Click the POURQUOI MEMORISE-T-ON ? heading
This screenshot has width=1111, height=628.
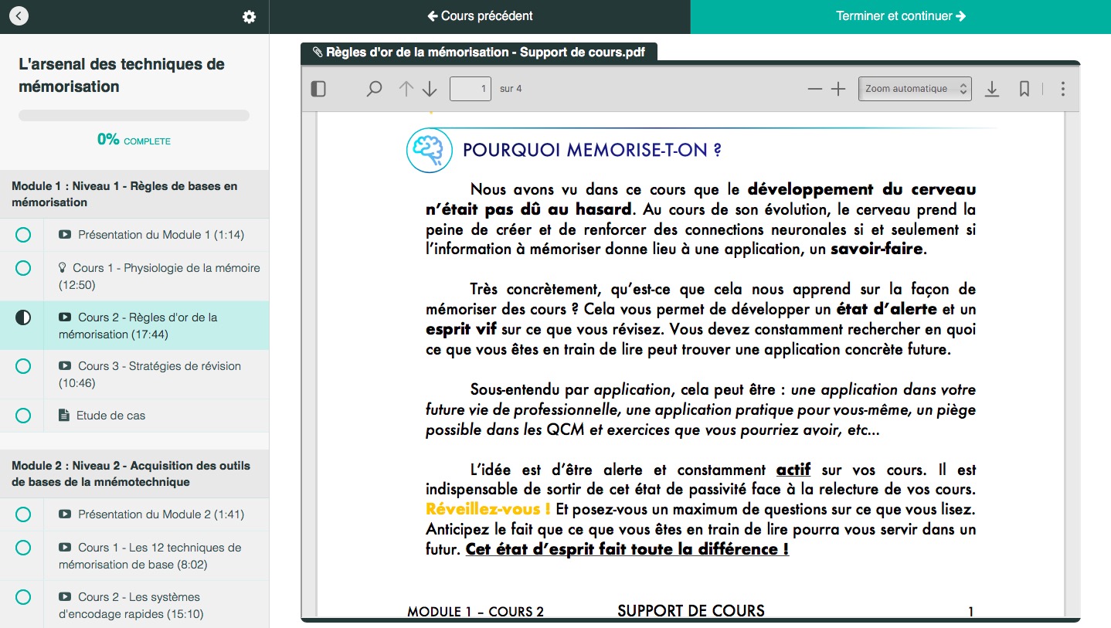[x=592, y=150]
